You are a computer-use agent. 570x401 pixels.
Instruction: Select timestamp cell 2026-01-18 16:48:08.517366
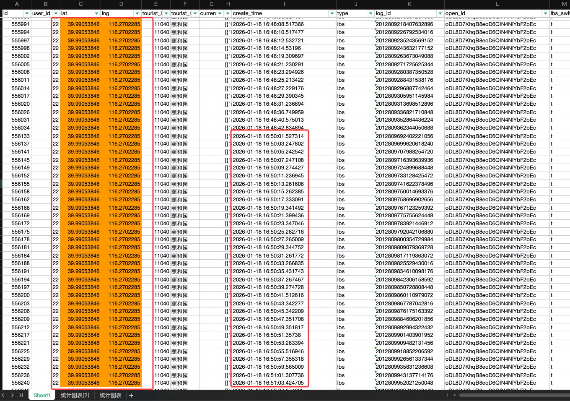tap(284, 24)
